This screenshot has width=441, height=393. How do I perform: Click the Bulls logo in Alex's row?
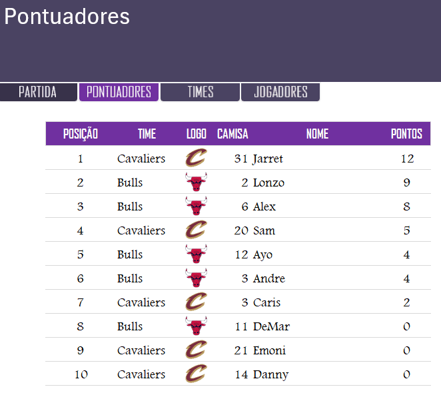pos(196,206)
